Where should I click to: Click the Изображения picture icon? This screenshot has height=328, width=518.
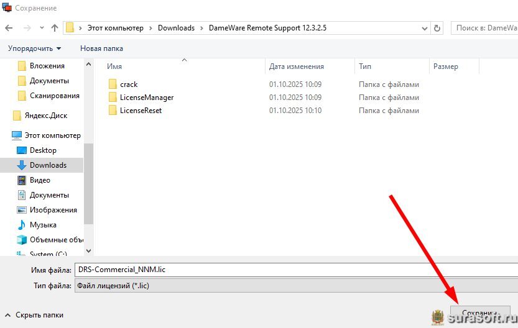coord(22,210)
